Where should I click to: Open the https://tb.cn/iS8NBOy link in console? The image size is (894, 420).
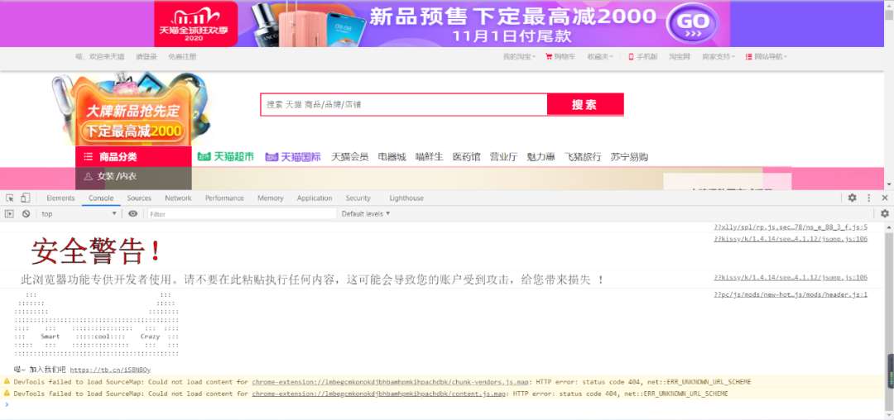pyautogui.click(x=110, y=370)
